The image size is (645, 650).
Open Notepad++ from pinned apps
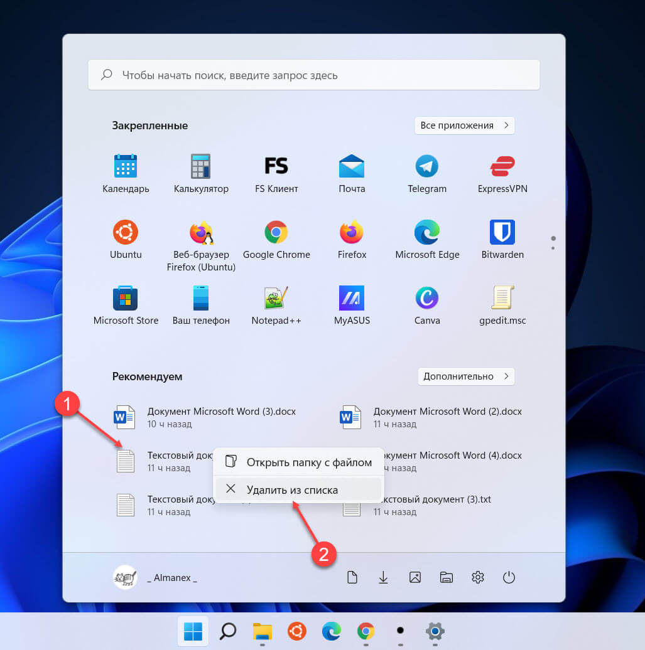click(x=276, y=306)
